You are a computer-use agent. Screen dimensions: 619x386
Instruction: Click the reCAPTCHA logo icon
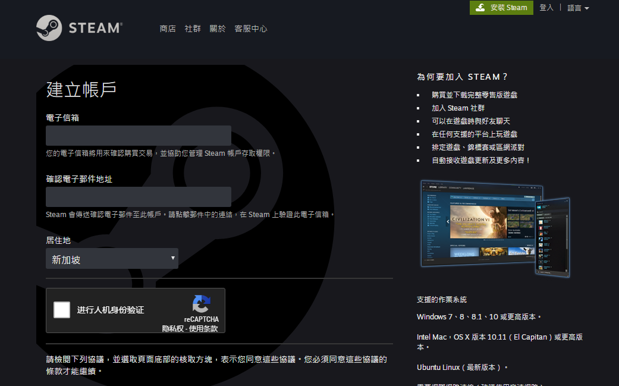coord(202,304)
